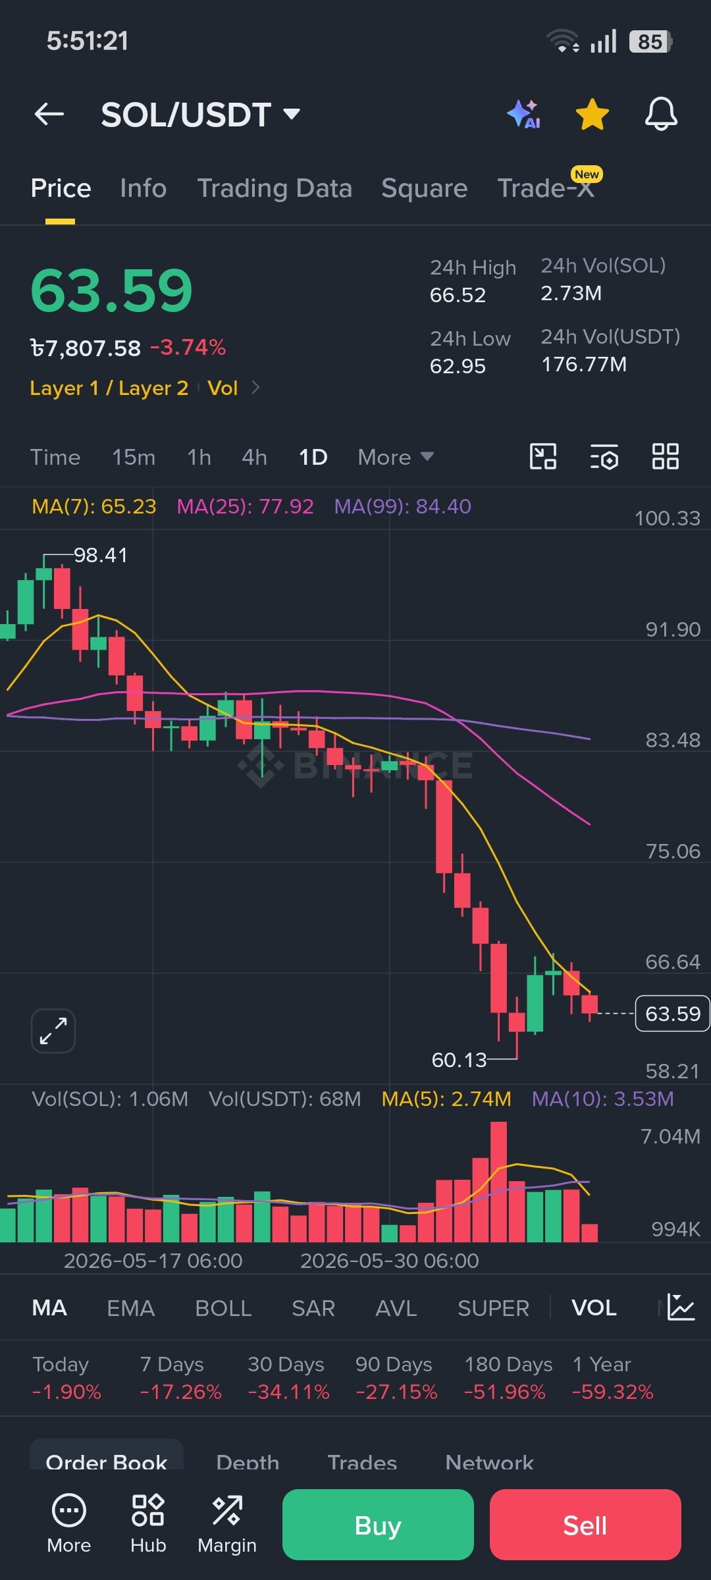
Task: Open the Layer 1 / Layer 2 category link
Action: click(109, 388)
